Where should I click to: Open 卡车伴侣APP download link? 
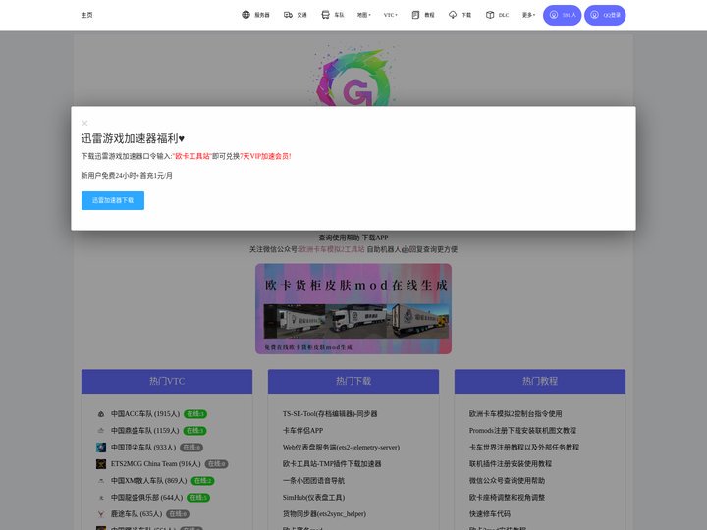coord(303,431)
